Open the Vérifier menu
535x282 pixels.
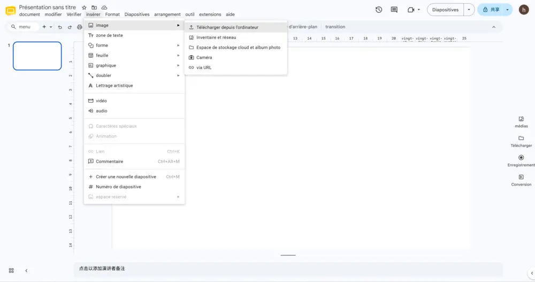pos(74,14)
